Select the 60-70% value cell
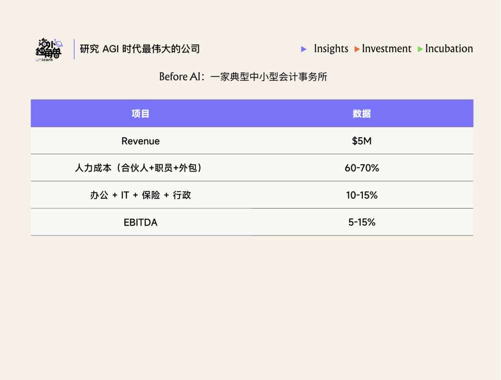 tap(362, 168)
